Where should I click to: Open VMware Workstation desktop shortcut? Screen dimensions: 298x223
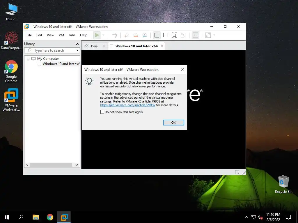[11, 100]
